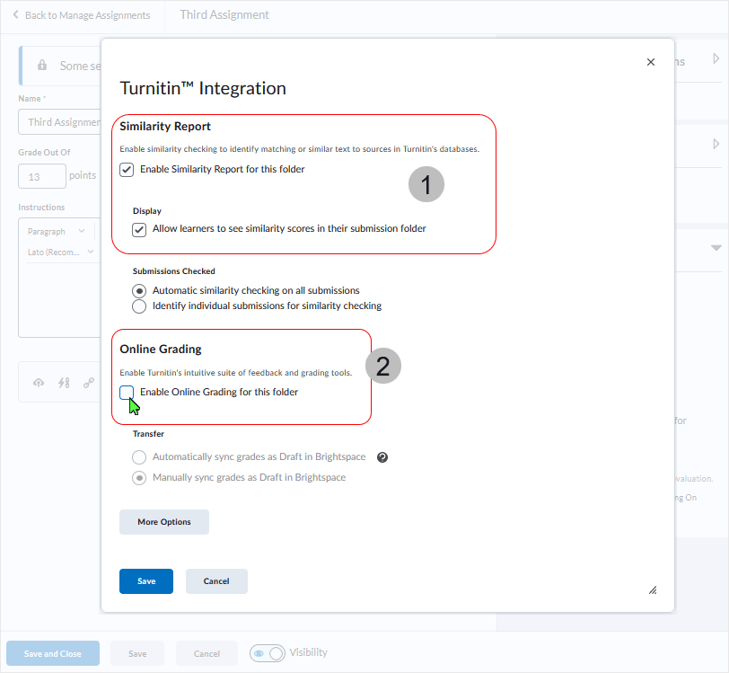Click the upload file icon below instructions

[39, 383]
